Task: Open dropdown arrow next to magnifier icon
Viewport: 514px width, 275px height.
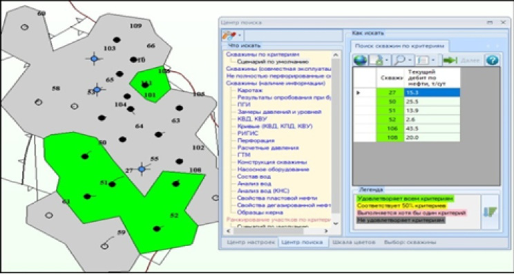Action: pyautogui.click(x=410, y=60)
